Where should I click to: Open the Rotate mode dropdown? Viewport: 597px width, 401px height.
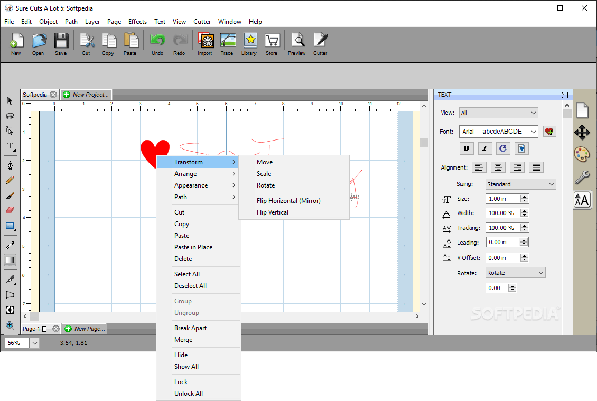tap(516, 273)
